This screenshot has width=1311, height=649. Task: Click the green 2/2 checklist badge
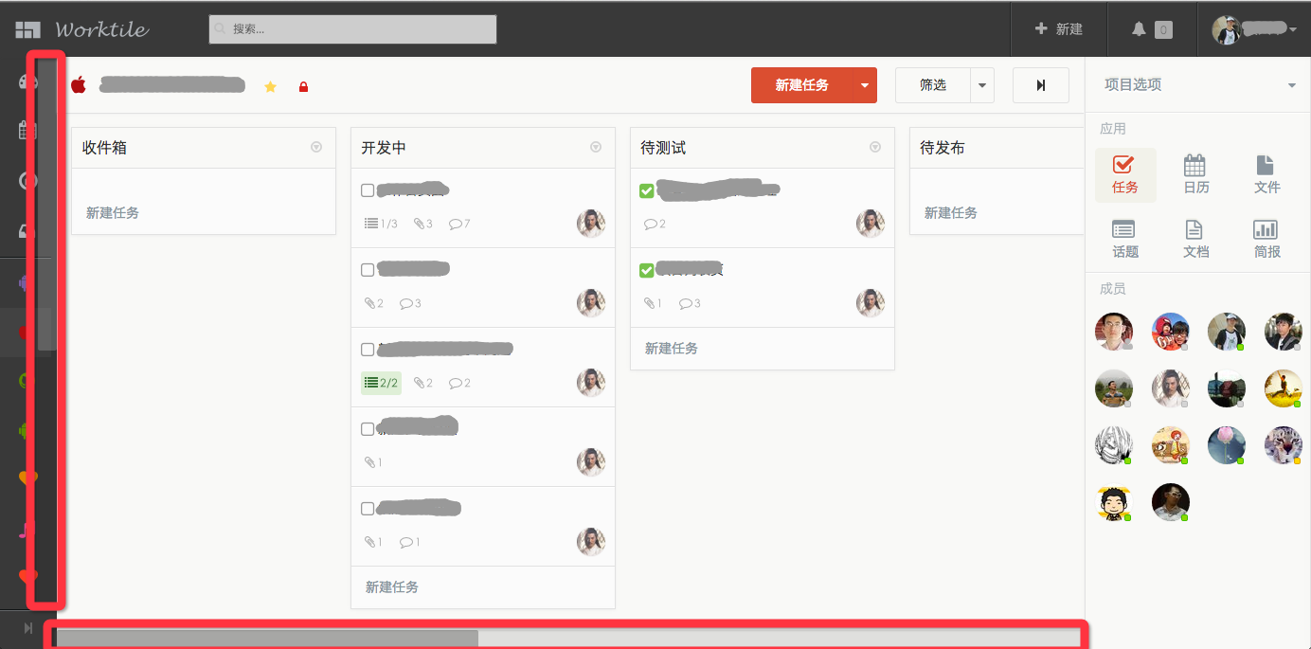pyautogui.click(x=381, y=383)
